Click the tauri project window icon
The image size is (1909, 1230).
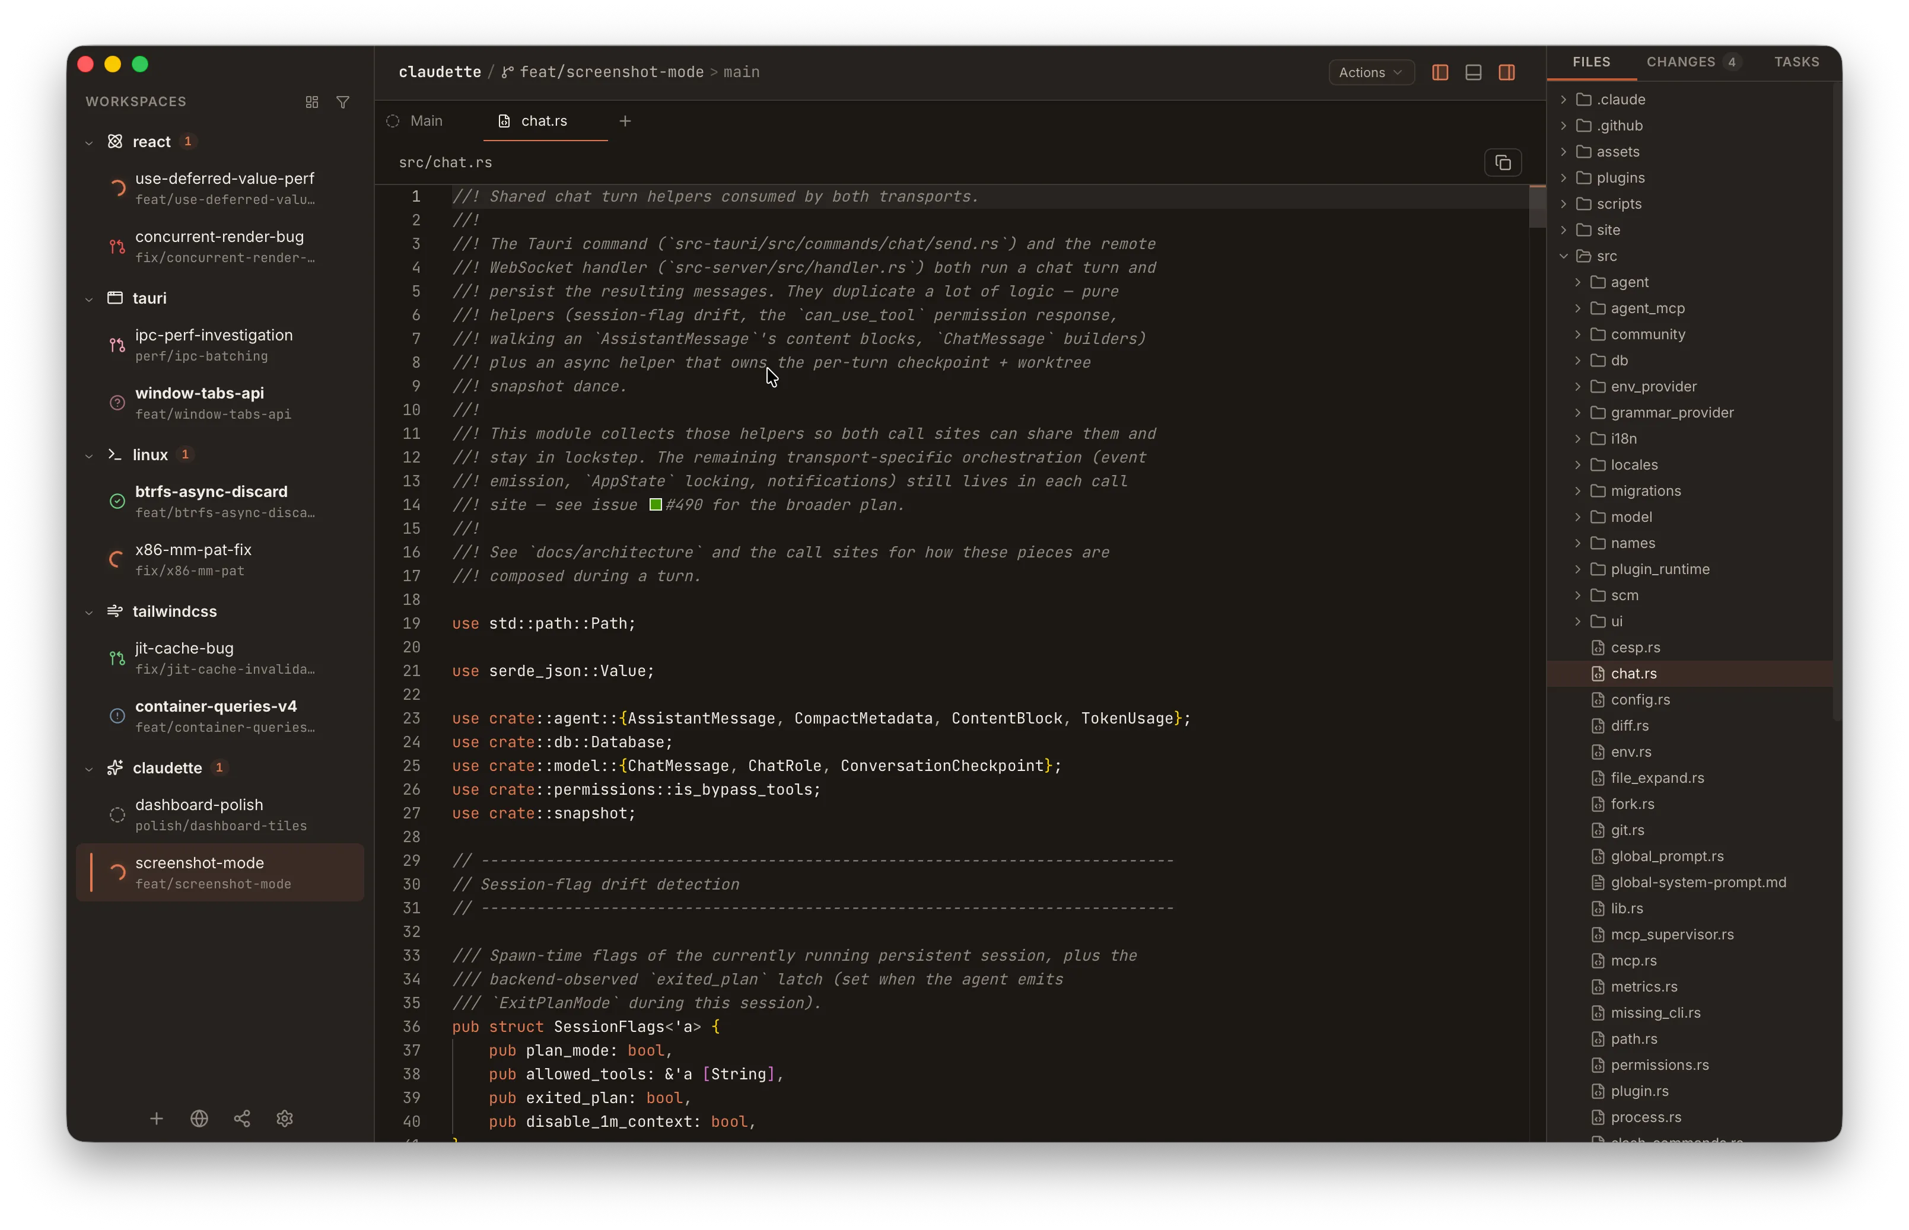[115, 298]
